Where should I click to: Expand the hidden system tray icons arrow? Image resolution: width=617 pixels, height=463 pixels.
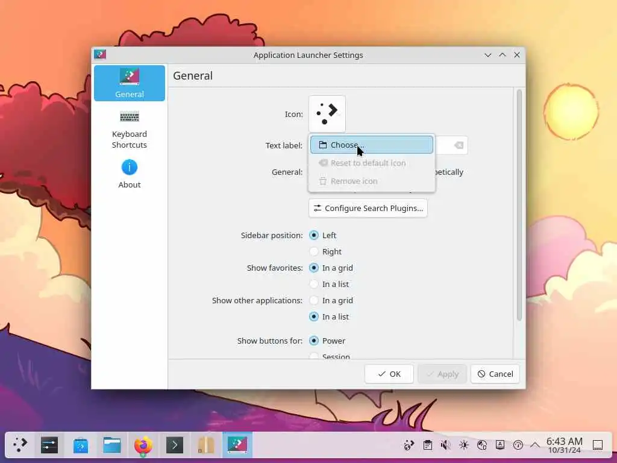(535, 445)
